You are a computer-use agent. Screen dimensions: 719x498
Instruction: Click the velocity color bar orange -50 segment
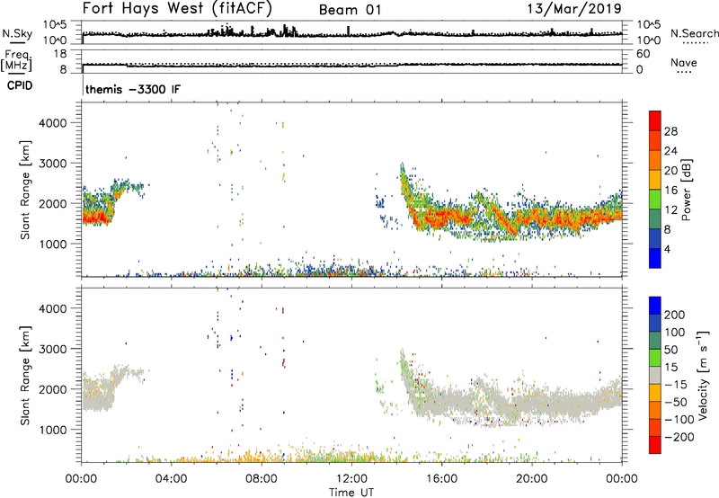pyautogui.click(x=655, y=411)
